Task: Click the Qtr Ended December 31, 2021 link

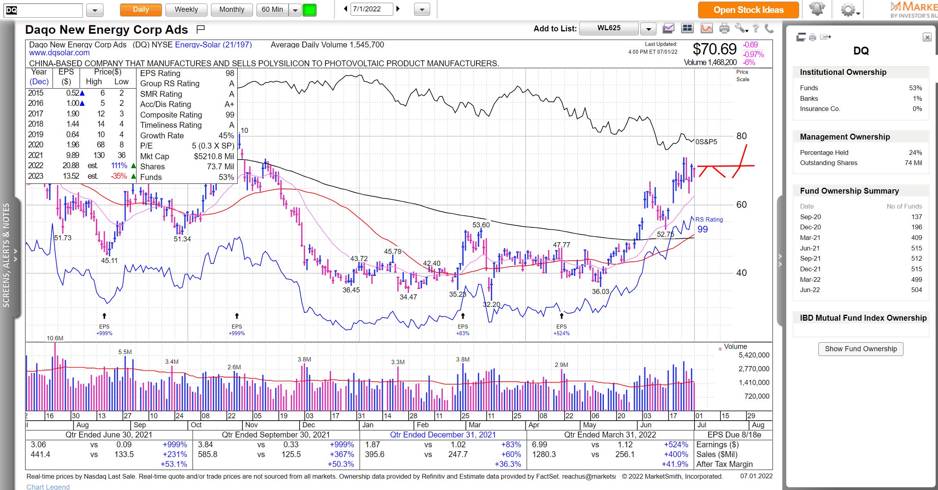Action: [443, 435]
